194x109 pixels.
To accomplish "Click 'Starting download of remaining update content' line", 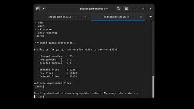I will click(87, 93).
